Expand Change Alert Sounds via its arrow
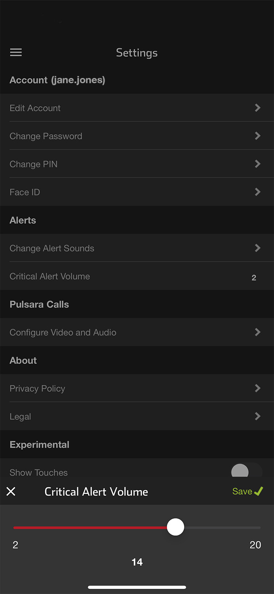This screenshot has width=274, height=594. click(x=257, y=248)
